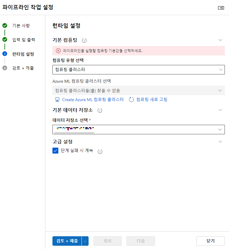Open the split arrow next to 검토 + 제출 button

click(x=85, y=241)
